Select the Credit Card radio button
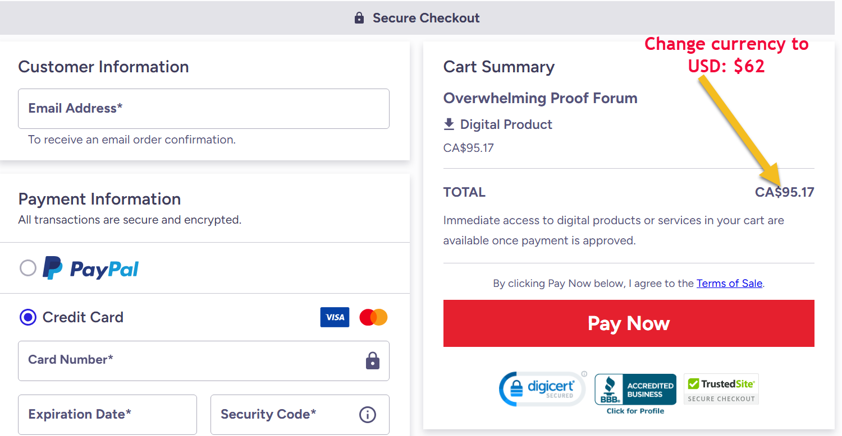Screen dimensions: 842x436 pyautogui.click(x=28, y=317)
